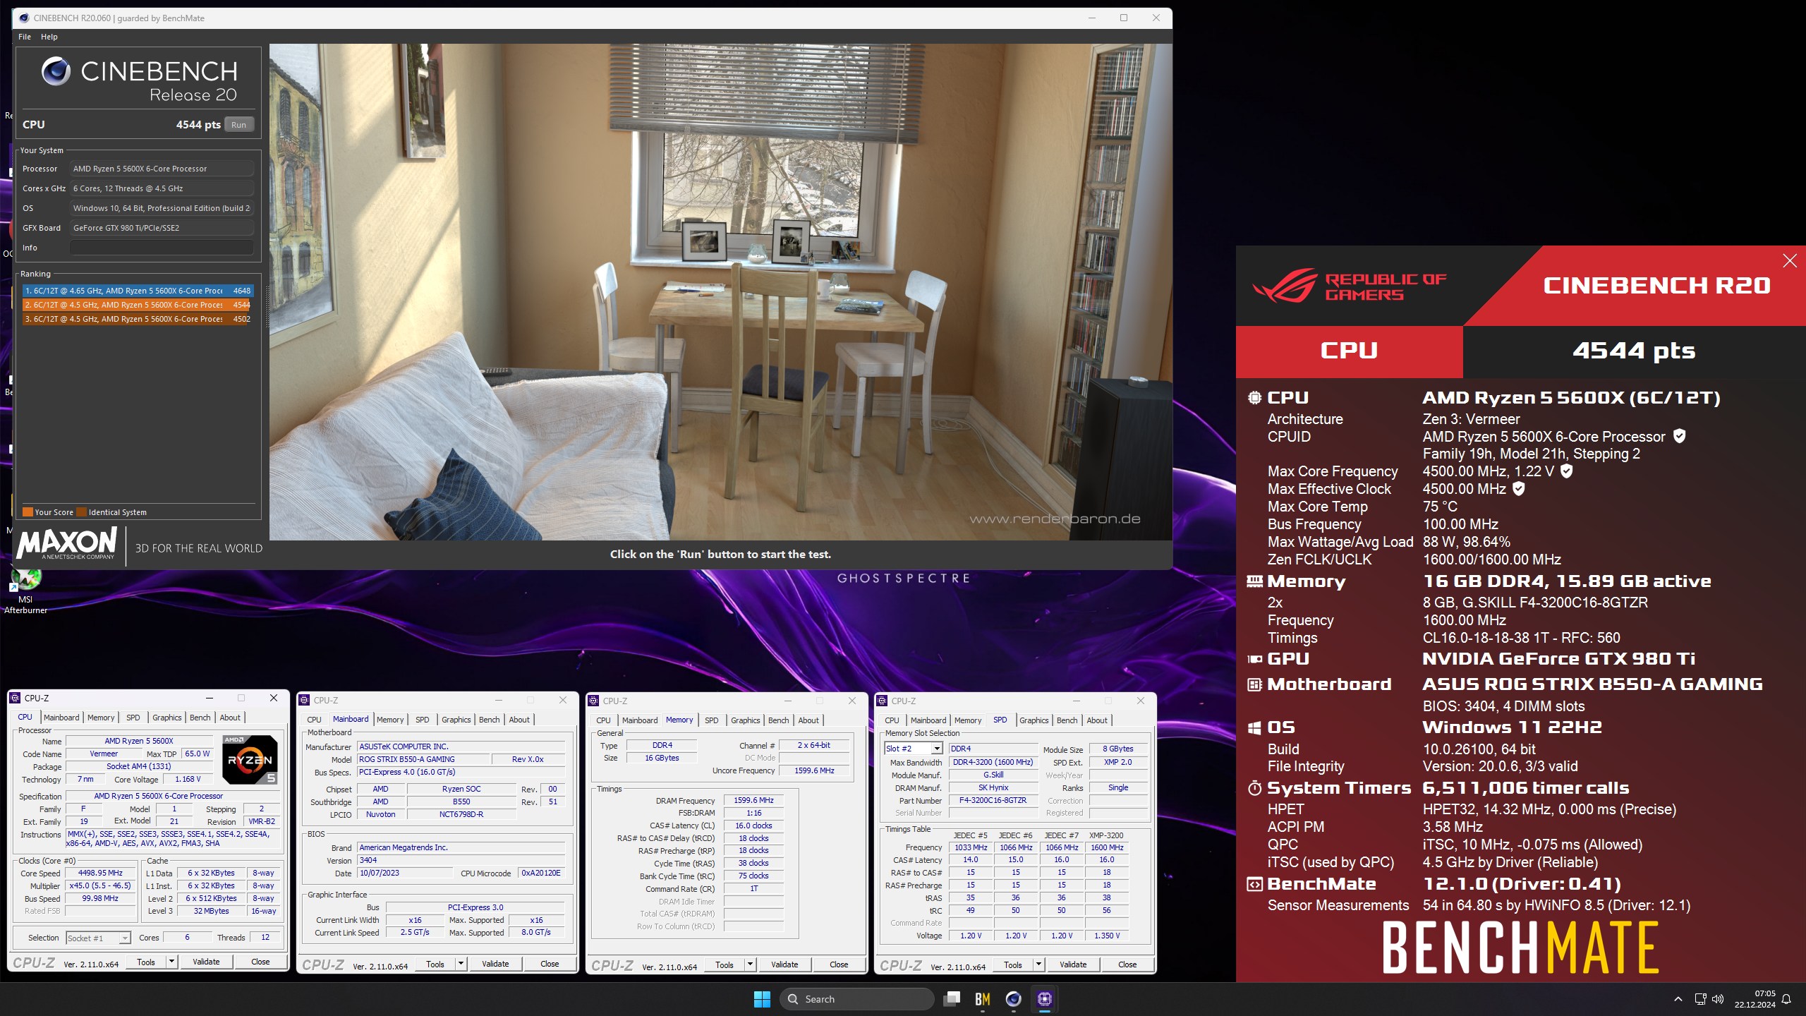Open Task View from the taskbar
Image resolution: width=1806 pixels, height=1016 pixels.
click(x=952, y=999)
